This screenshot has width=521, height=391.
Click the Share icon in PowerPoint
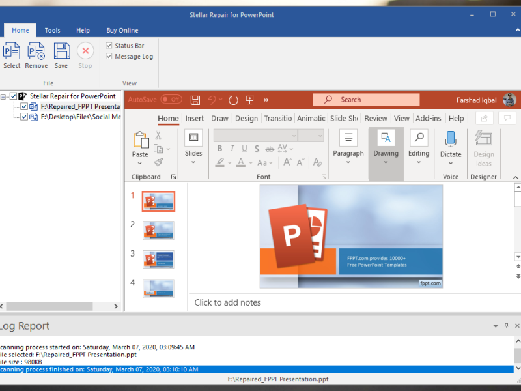(484, 118)
